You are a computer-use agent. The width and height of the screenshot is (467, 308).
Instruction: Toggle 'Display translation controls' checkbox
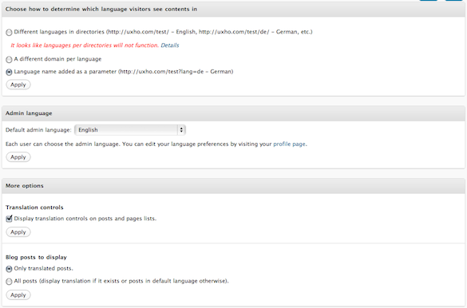[9, 219]
